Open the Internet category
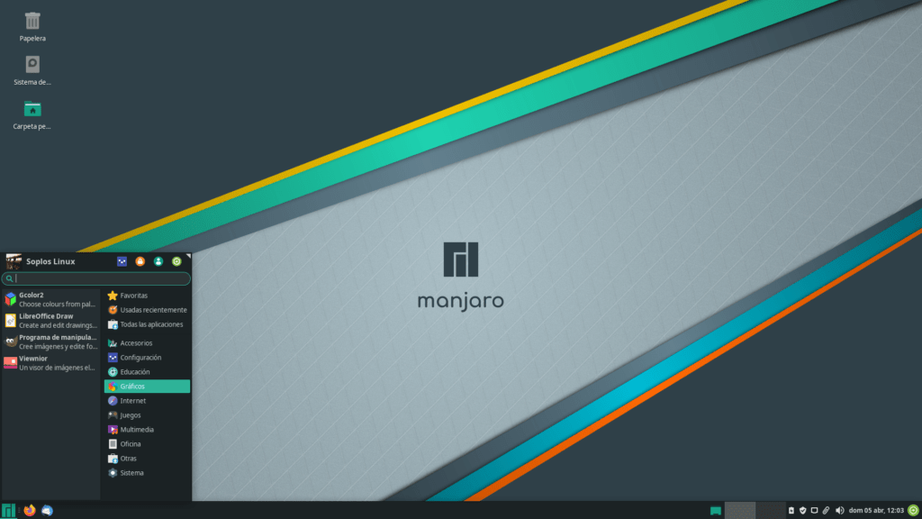Viewport: 922px width, 519px height. point(147,401)
